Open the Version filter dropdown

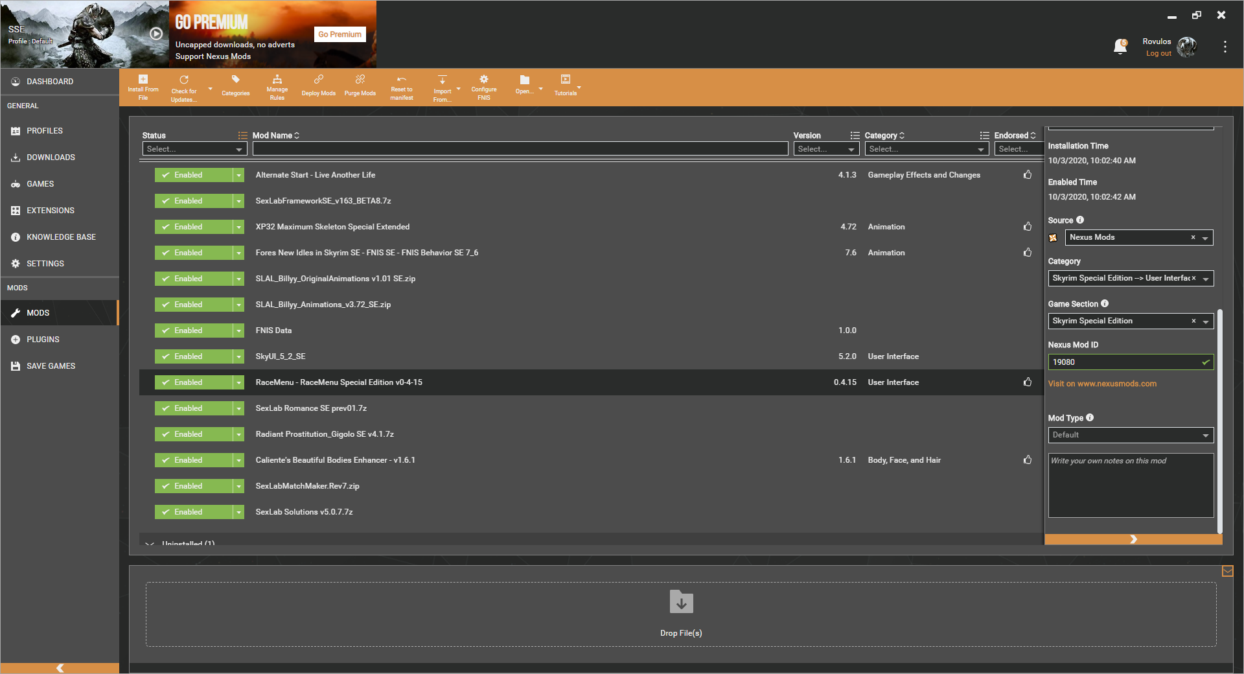coord(826,149)
